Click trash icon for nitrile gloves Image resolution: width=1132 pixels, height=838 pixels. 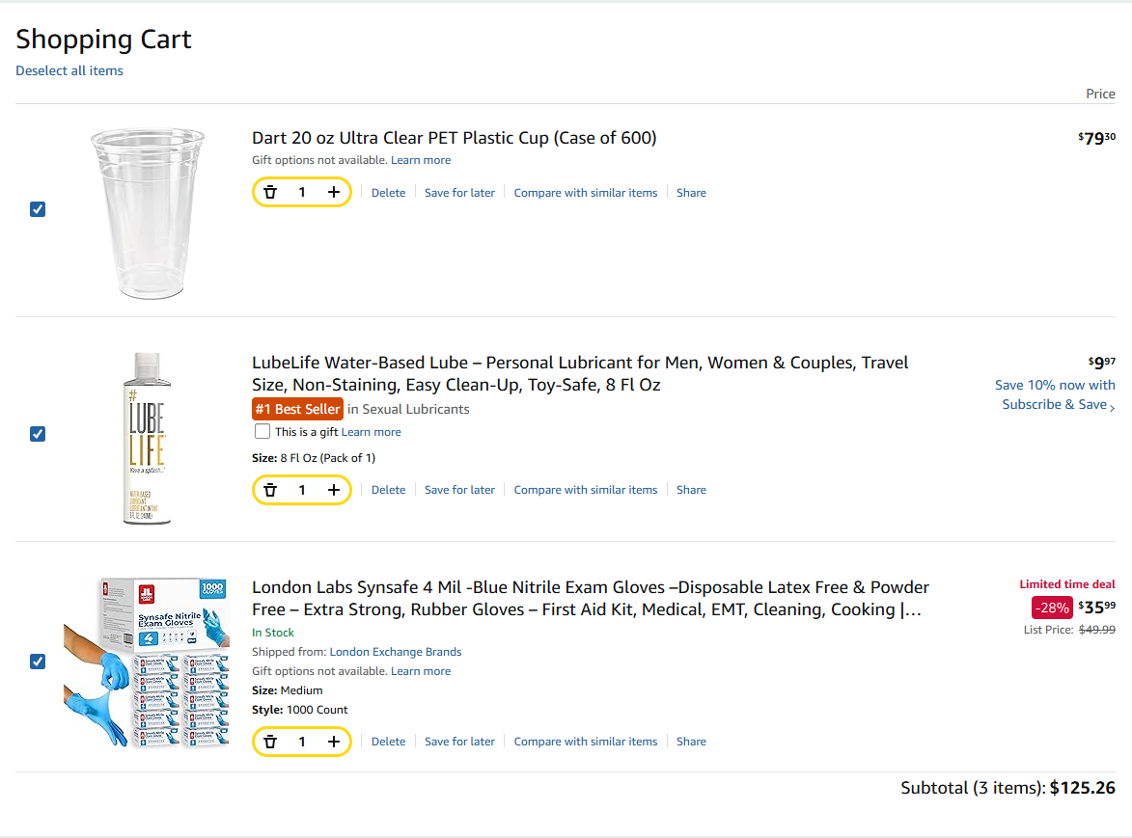pos(270,742)
